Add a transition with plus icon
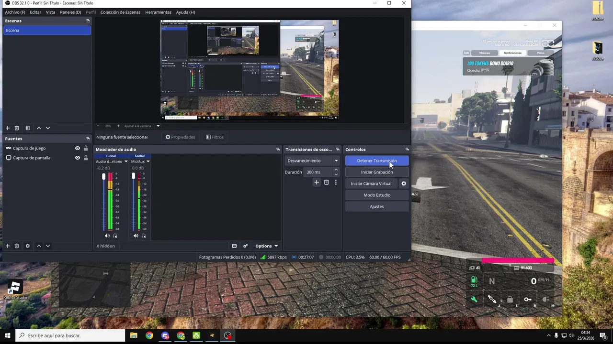The height and width of the screenshot is (344, 613). (317, 183)
